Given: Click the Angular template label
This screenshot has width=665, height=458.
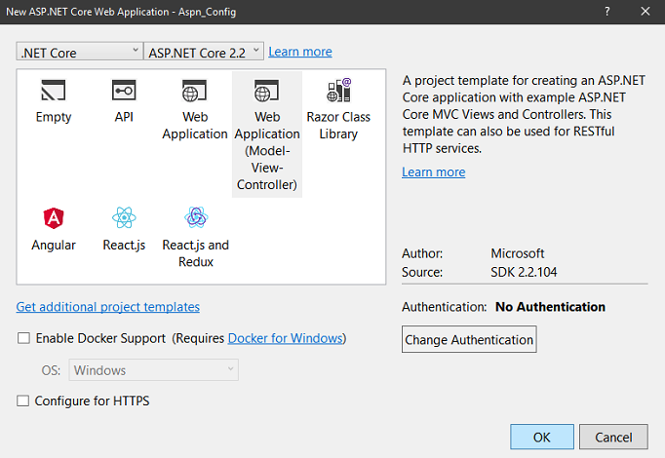Looking at the screenshot, I should (x=54, y=245).
